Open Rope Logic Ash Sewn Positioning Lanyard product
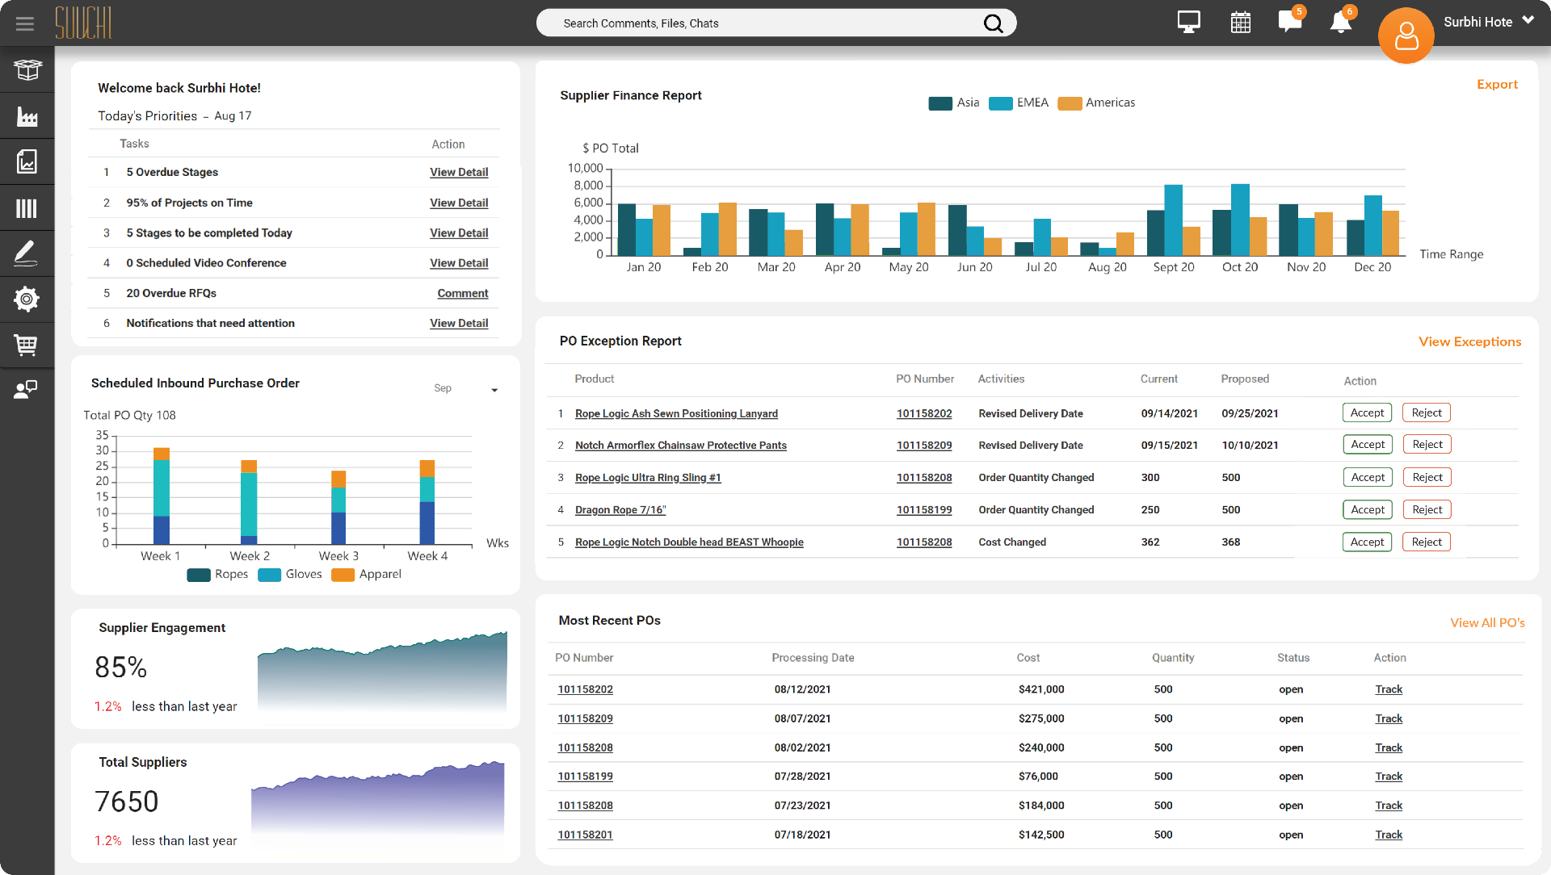1551x875 pixels. click(676, 413)
